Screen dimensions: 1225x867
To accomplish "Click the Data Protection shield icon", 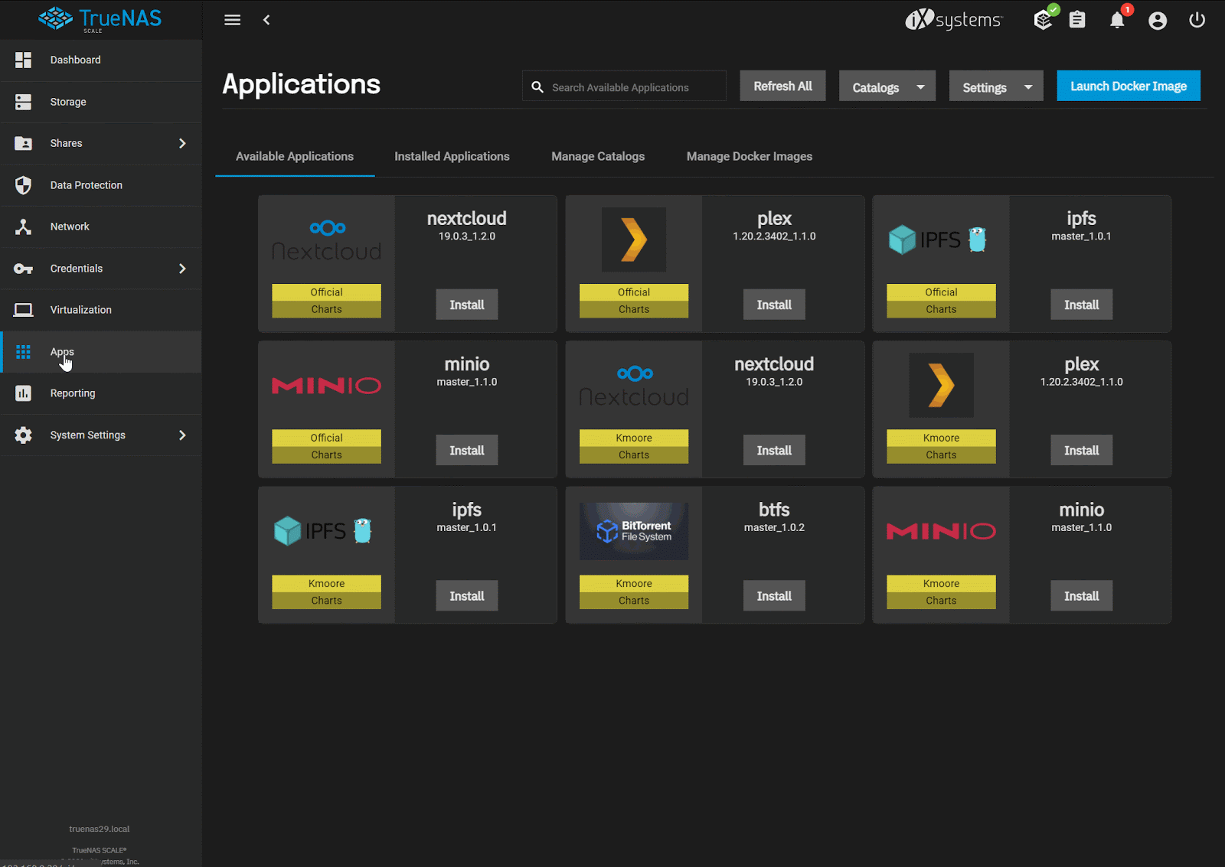I will click(24, 185).
